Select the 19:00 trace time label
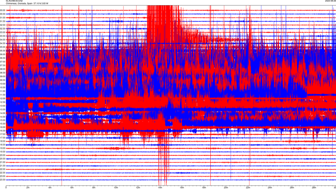This screenshot has width=336, height=189. pos(2,148)
